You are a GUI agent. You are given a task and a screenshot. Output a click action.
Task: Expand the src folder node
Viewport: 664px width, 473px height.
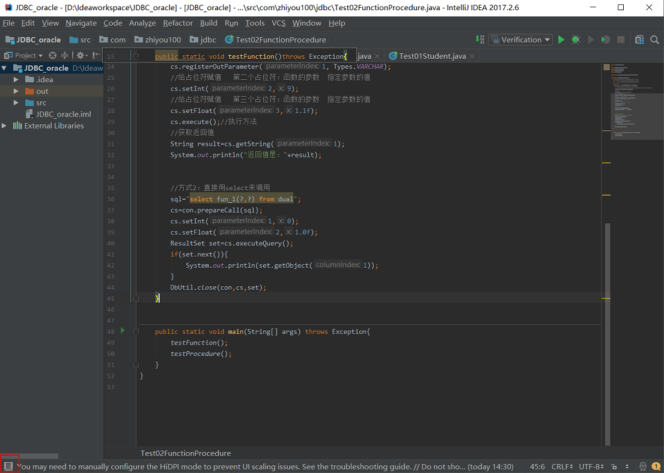[16, 103]
